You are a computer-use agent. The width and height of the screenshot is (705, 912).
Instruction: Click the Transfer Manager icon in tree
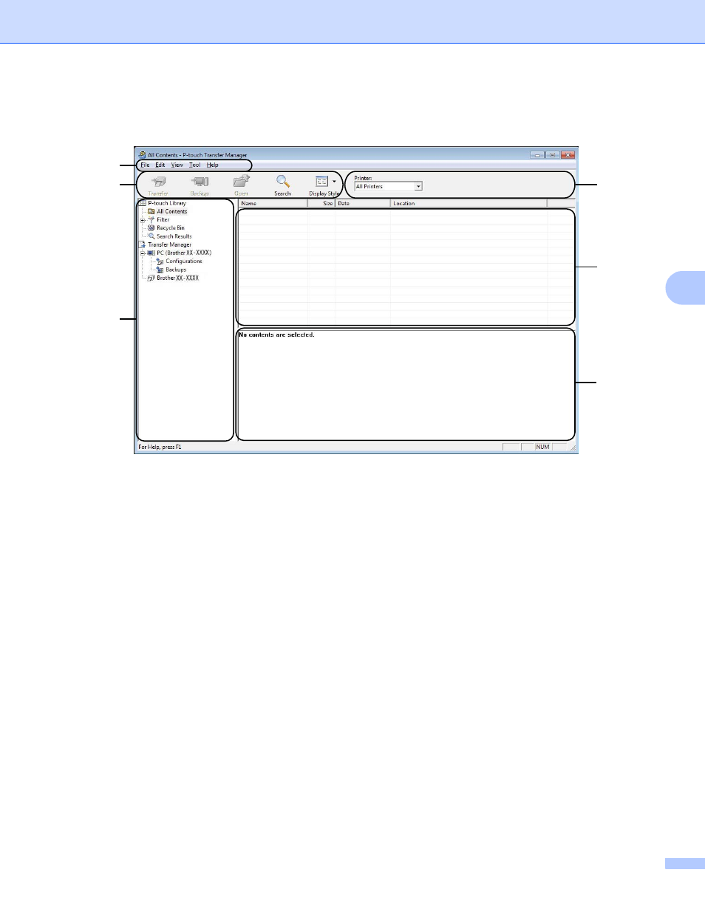coord(143,245)
